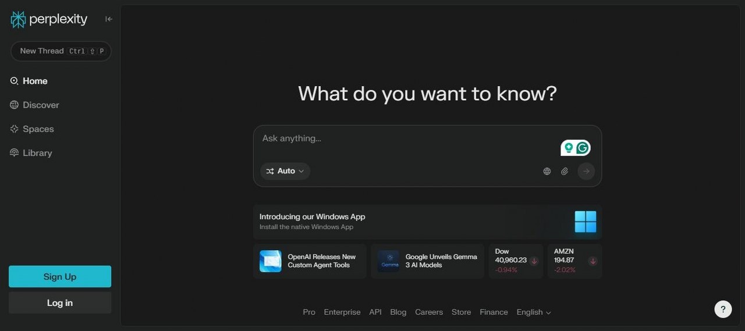
Task: Open OpenAI Releases New Custom Agent Tools story
Action: click(x=310, y=261)
